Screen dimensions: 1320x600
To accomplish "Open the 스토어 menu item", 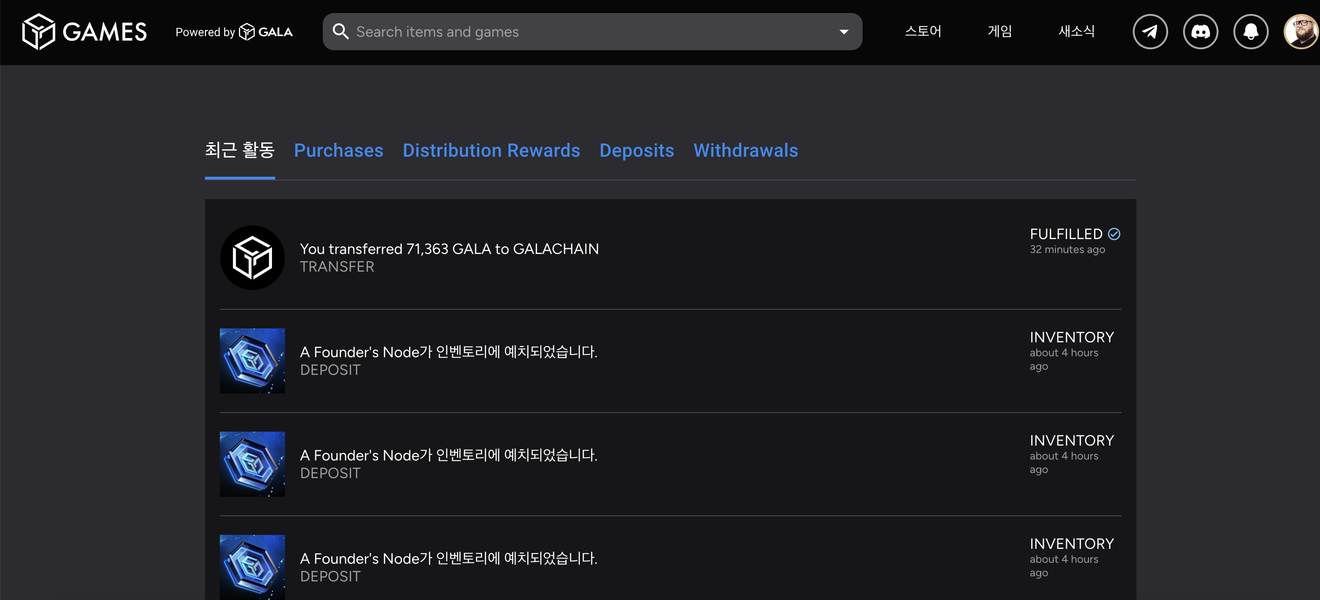I will pyautogui.click(x=922, y=32).
